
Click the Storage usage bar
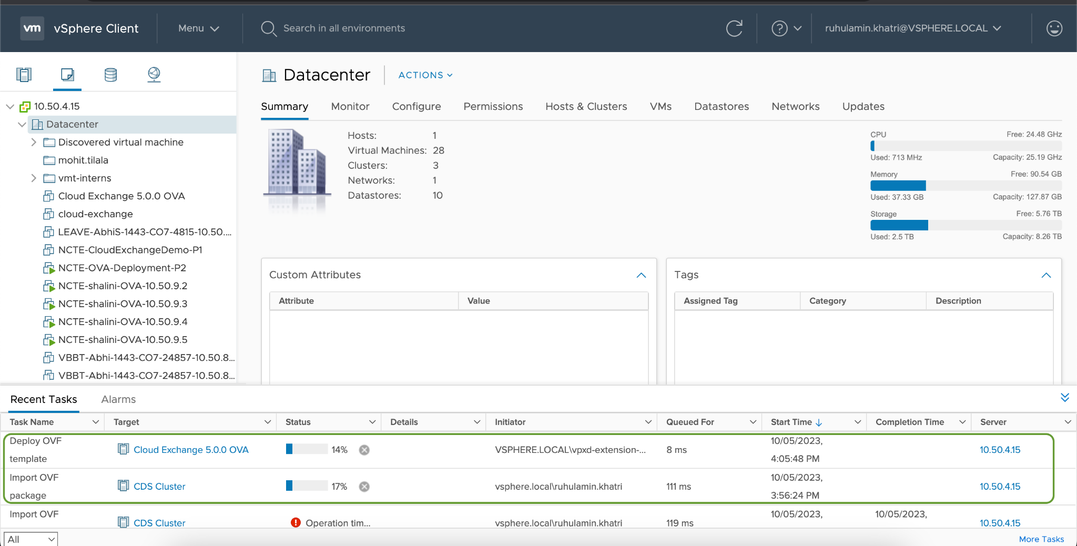(966, 225)
